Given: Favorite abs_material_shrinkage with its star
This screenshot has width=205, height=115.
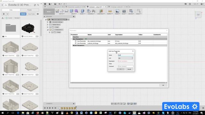Looking at the screenshot, I should tap(76, 41).
